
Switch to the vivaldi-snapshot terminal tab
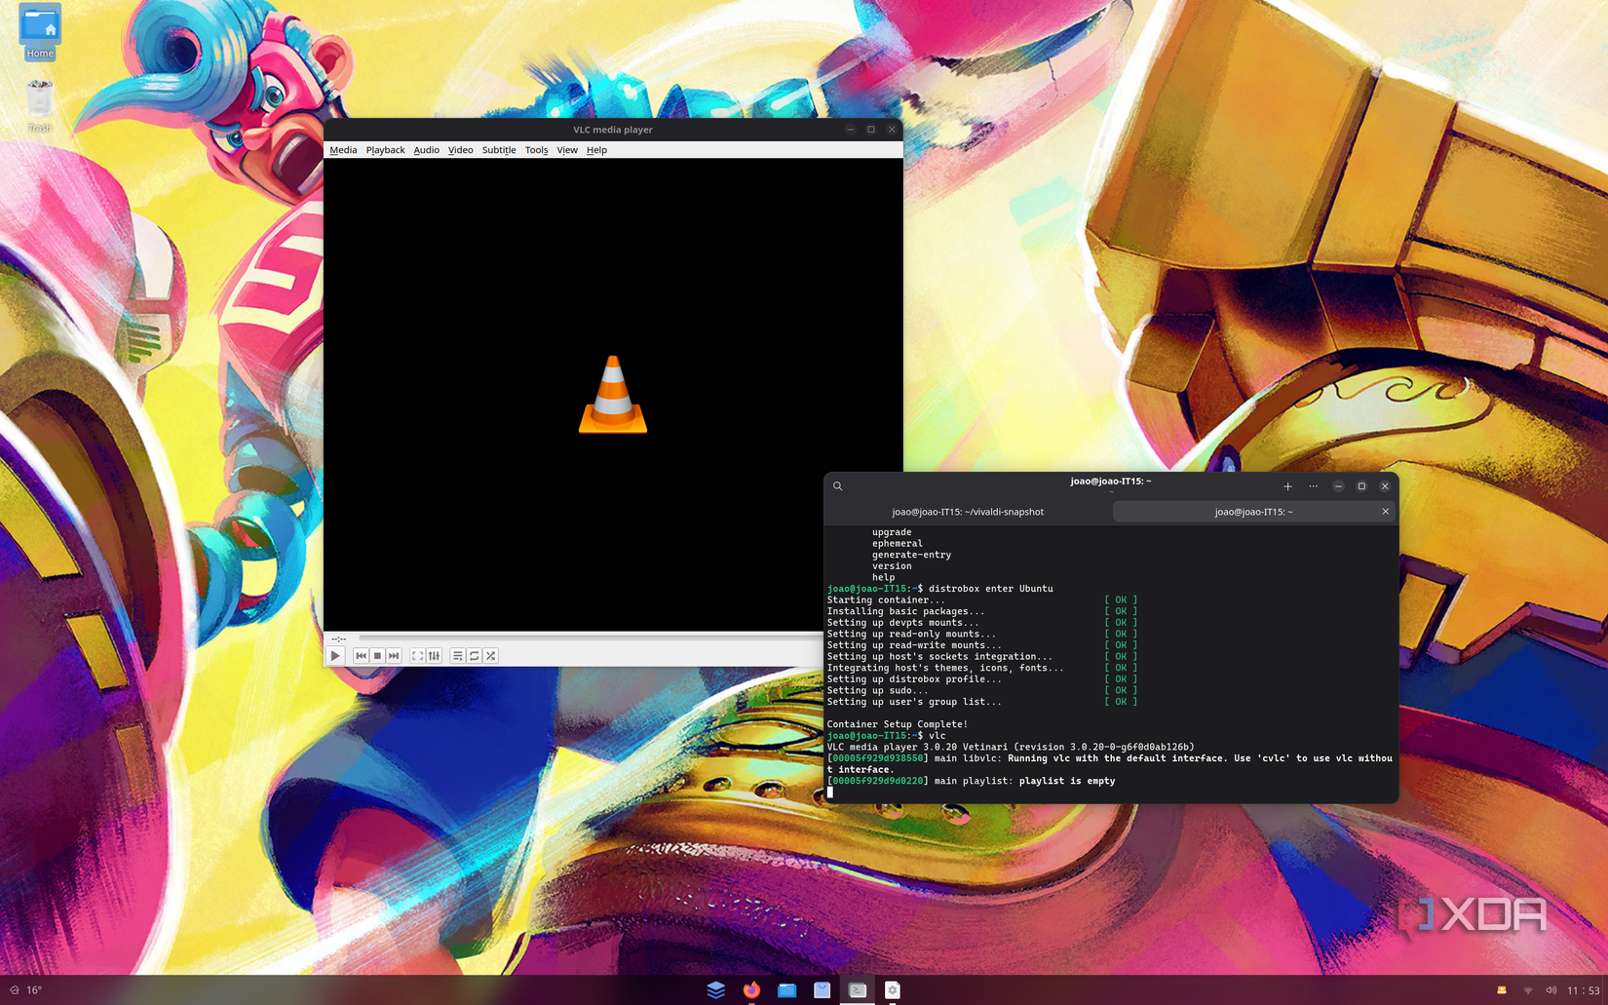(967, 512)
